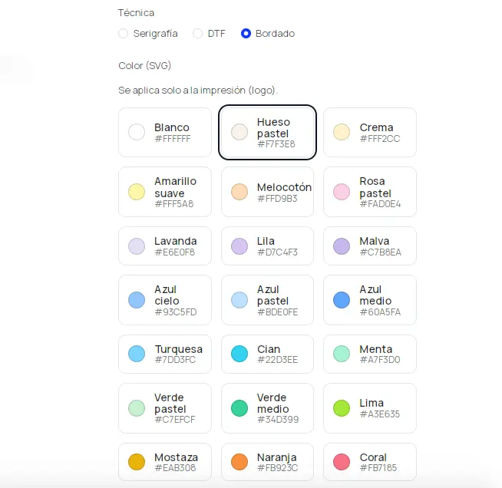Pick the Azul cielo color
The image size is (502, 488).
(164, 300)
